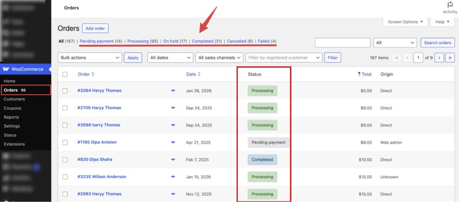Expand Screen Options panel
This screenshot has height=202, width=459.
point(405,22)
